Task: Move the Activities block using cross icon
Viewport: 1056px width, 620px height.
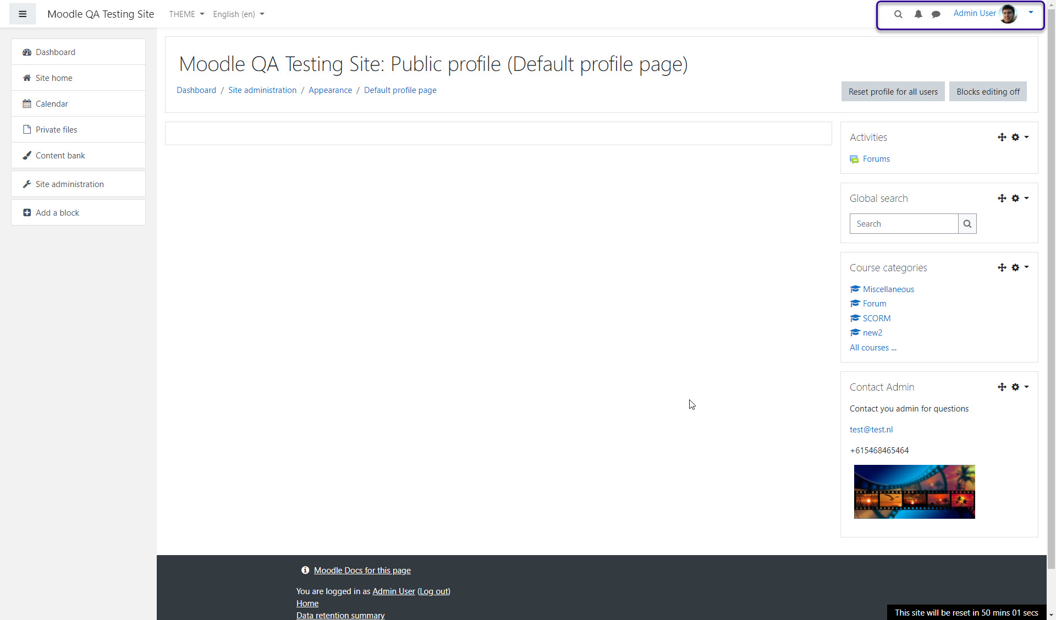Action: (1002, 137)
